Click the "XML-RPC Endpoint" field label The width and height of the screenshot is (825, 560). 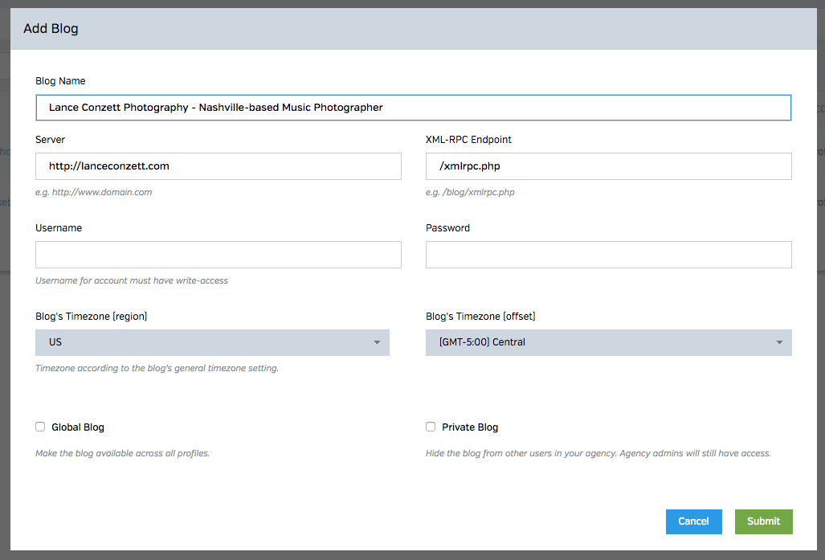468,140
